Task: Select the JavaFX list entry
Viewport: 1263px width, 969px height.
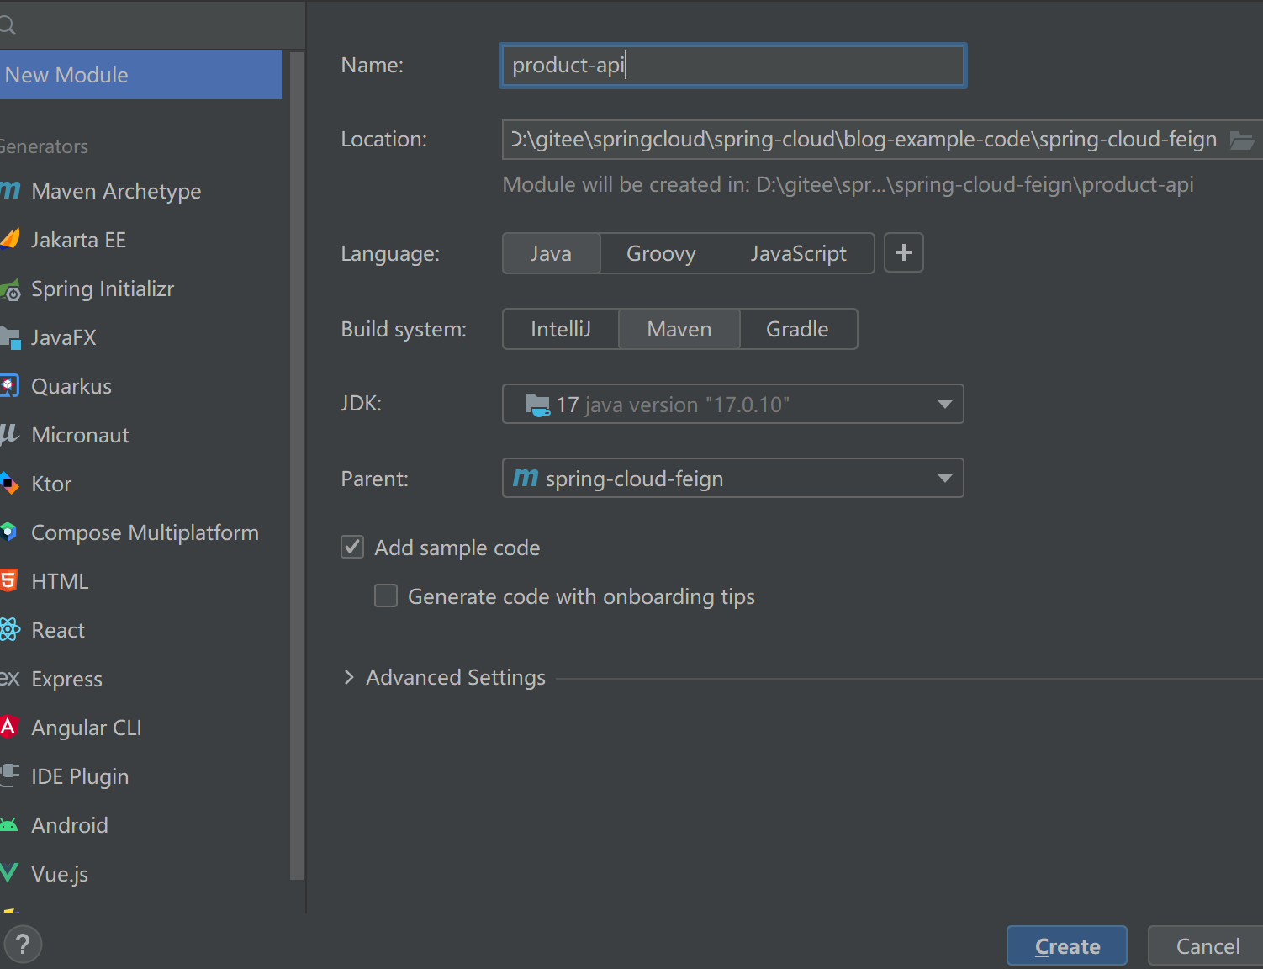Action: click(140, 337)
